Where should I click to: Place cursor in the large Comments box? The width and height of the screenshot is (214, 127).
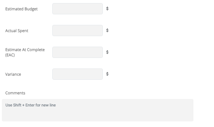(97, 113)
